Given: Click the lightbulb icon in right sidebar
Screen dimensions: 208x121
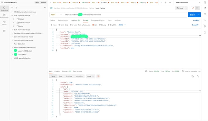Looking at the screenshot, I should (x=205, y=26).
